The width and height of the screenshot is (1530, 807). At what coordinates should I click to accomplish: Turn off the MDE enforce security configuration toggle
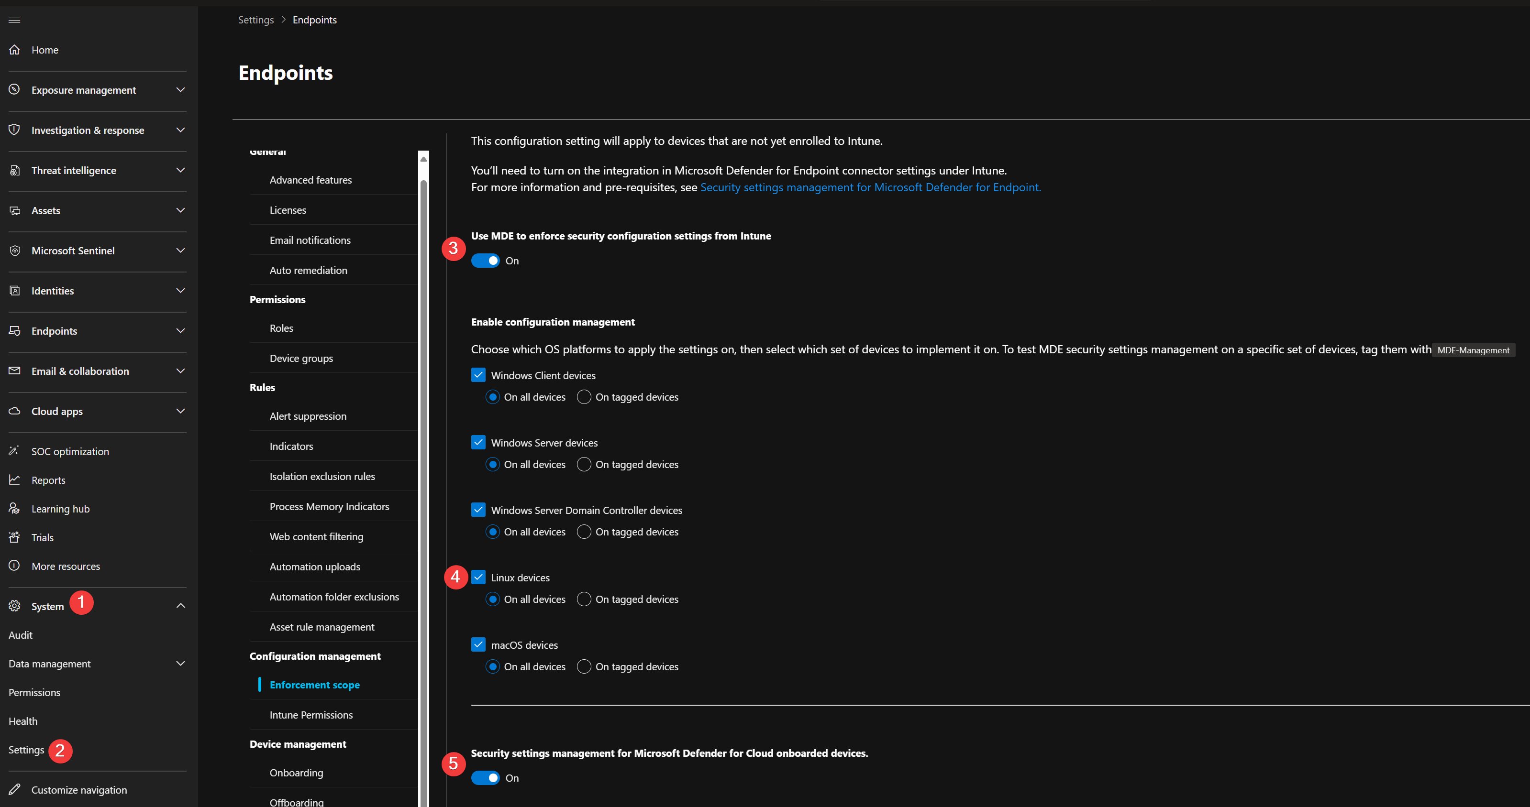pos(485,261)
